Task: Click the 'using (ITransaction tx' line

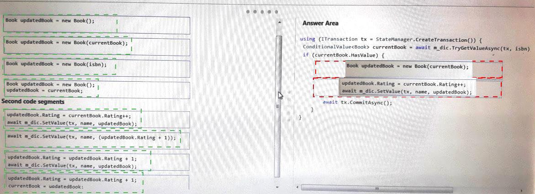Action: 390,39
